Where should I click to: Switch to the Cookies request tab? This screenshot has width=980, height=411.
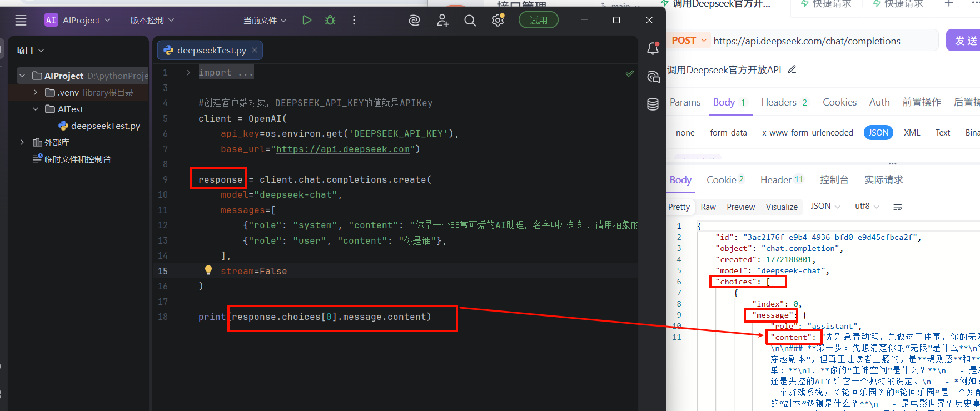[839, 102]
